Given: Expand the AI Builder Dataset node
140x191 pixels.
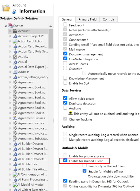Looking at the screenshot, I should (10, 144).
